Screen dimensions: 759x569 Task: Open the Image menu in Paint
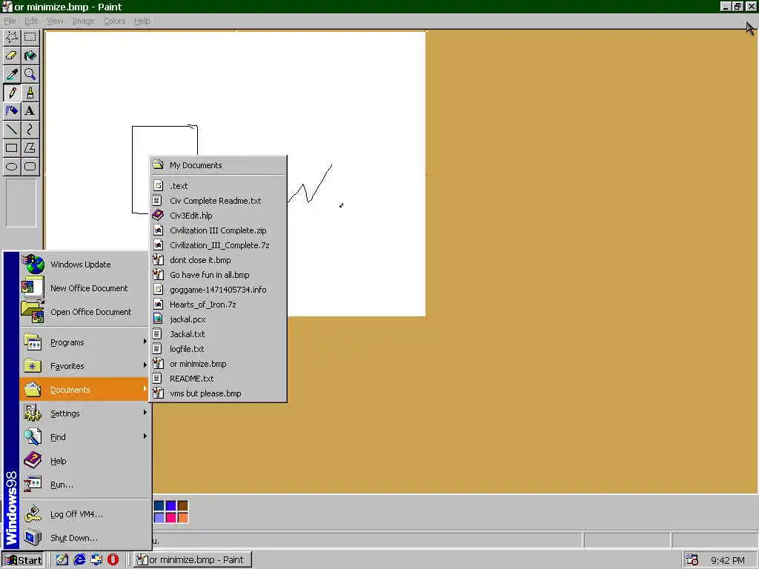[83, 21]
